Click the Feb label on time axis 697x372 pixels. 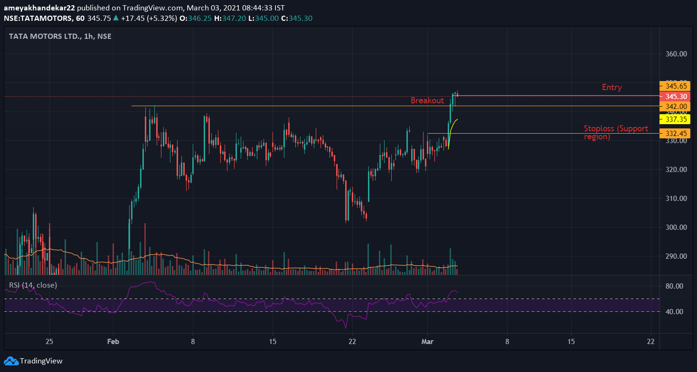113,341
